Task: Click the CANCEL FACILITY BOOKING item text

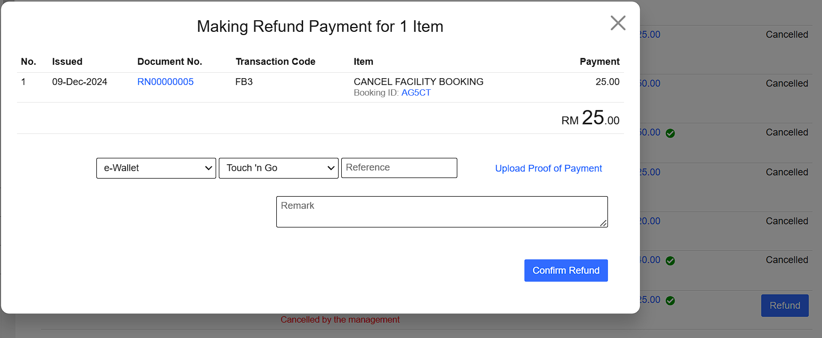Action: pyautogui.click(x=418, y=82)
